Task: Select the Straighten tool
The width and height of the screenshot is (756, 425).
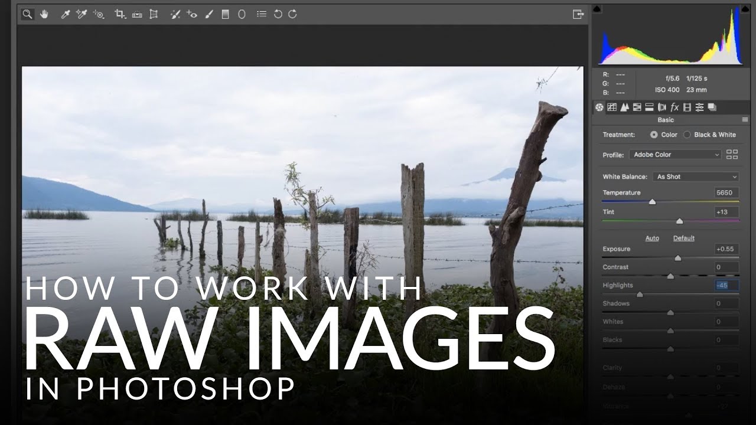Action: point(137,14)
